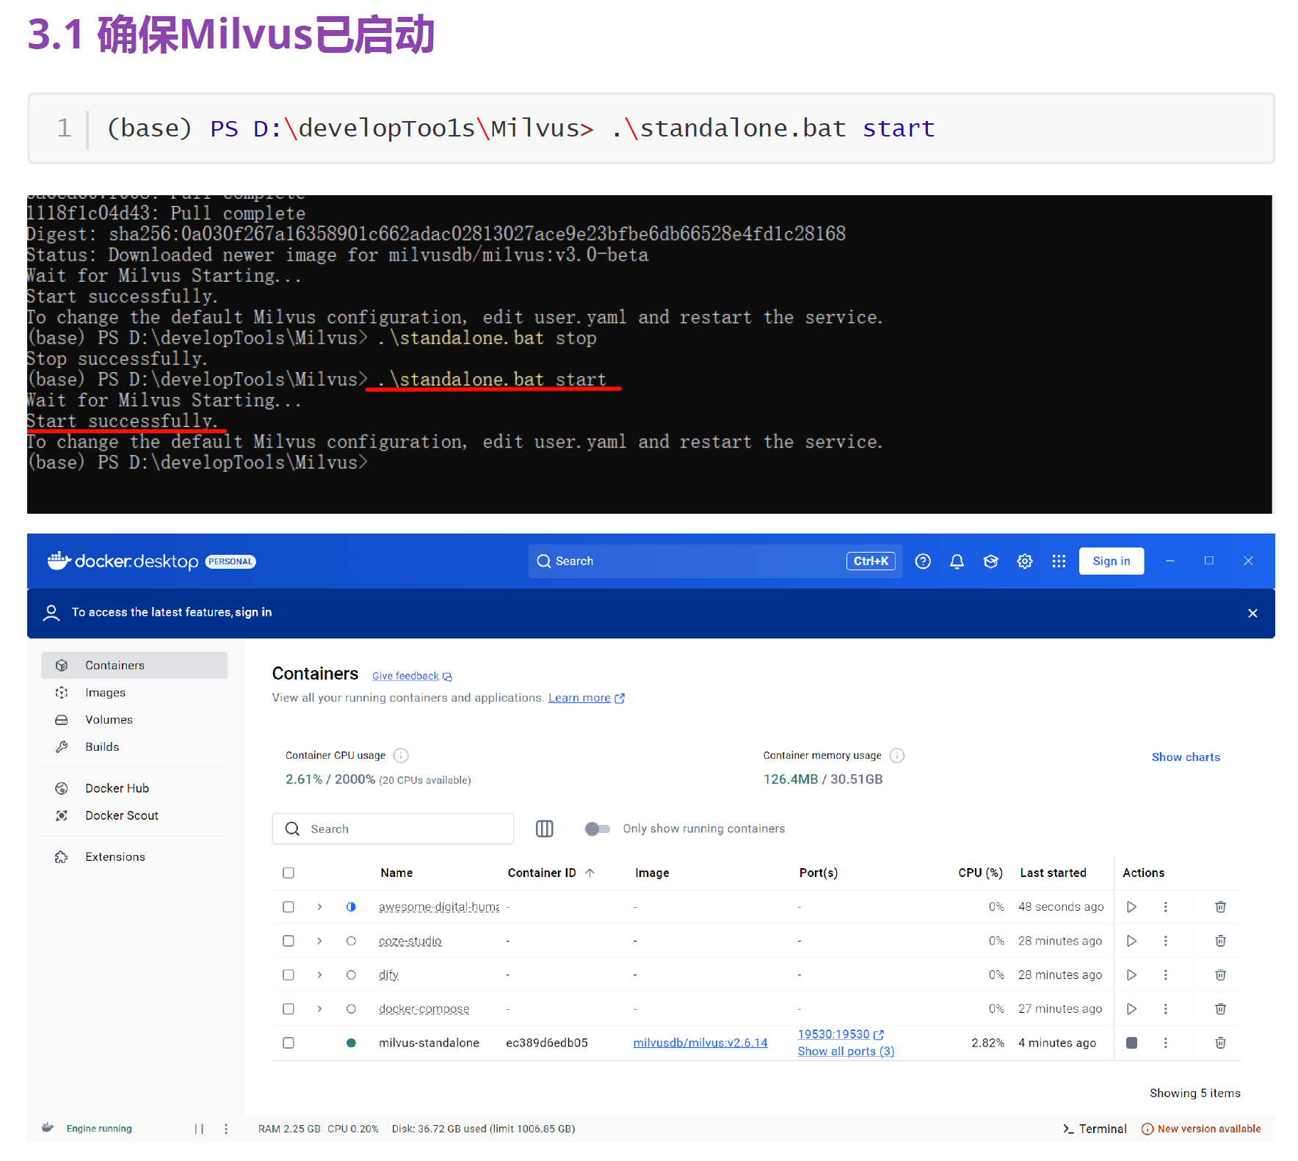The image size is (1298, 1161).
Task: Focus the containers Search field
Action: point(393,829)
